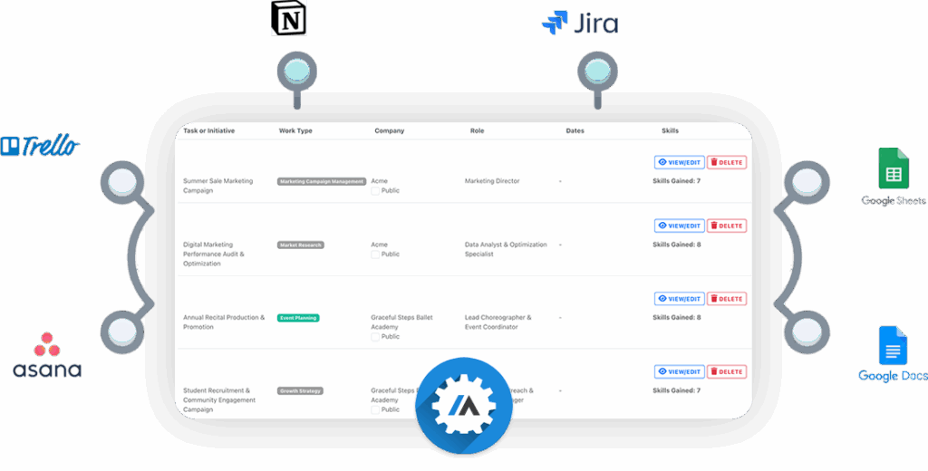Click the Task or Initiative column header

pos(208,131)
